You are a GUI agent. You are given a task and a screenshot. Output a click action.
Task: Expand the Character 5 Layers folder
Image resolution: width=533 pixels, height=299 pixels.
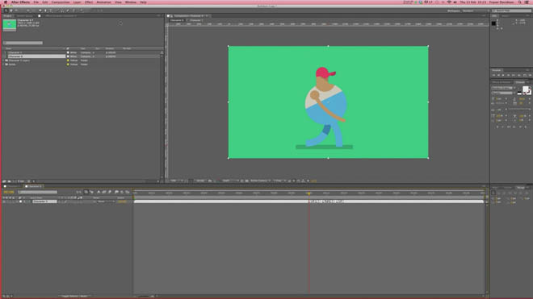pos(3,60)
